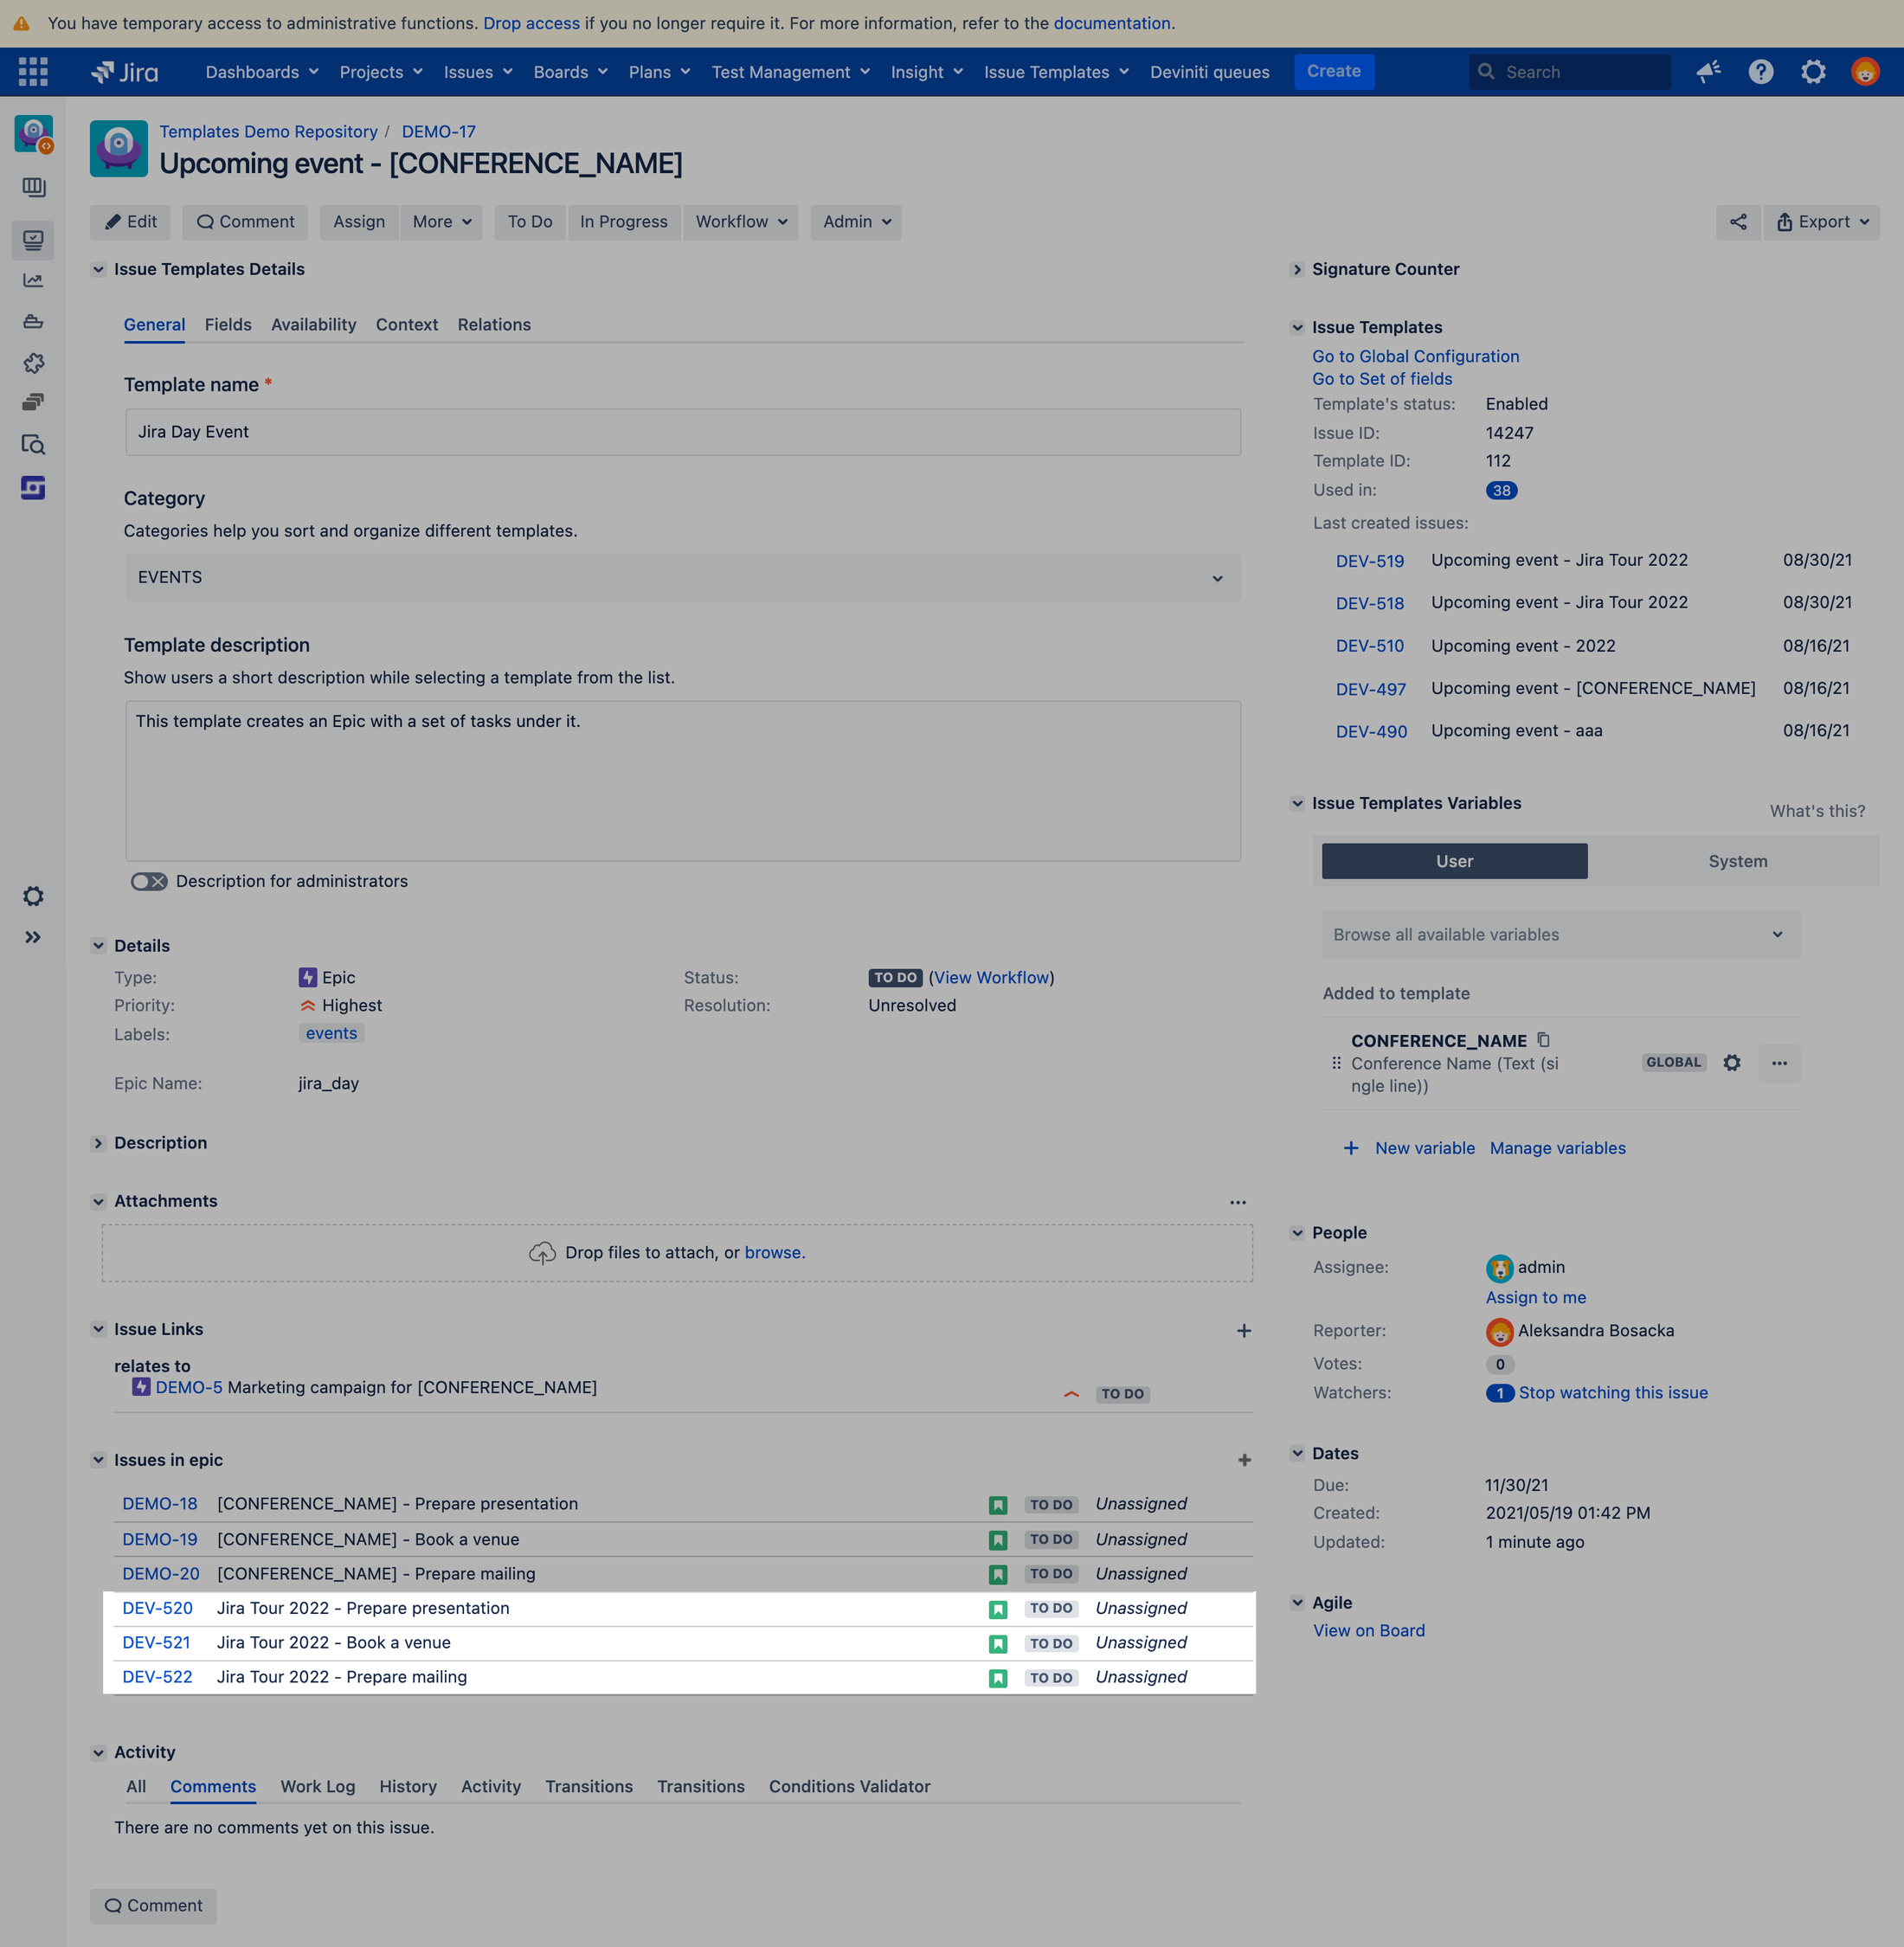Grab the CONFERENCE_NAME drag handle
This screenshot has width=1904, height=1947.
point(1336,1063)
